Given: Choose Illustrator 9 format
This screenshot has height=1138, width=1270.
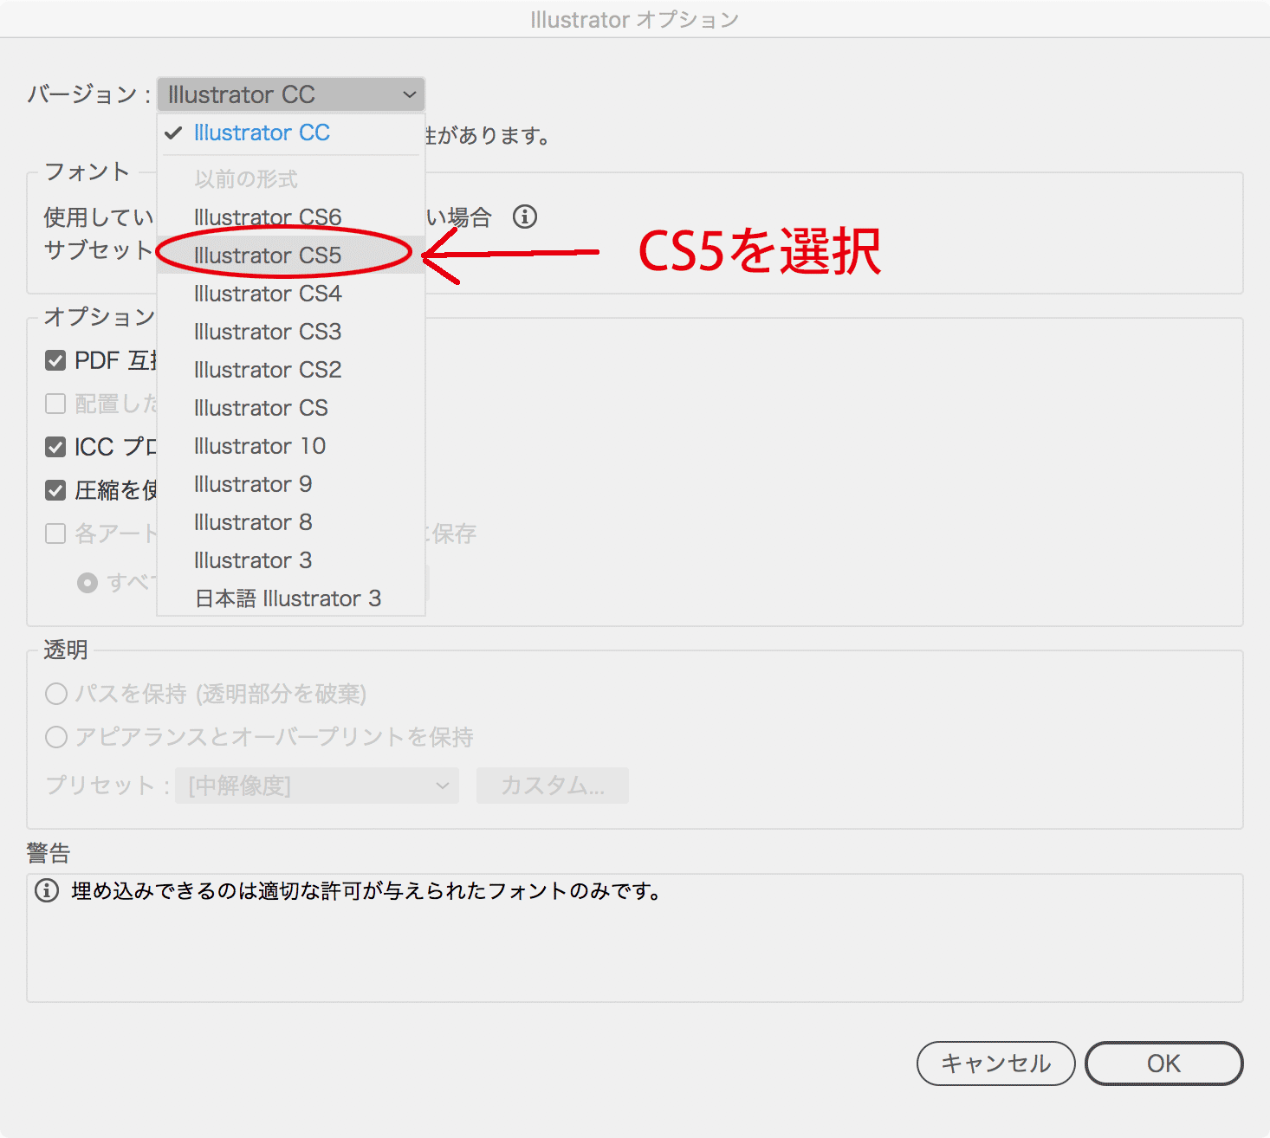Looking at the screenshot, I should tap(291, 484).
